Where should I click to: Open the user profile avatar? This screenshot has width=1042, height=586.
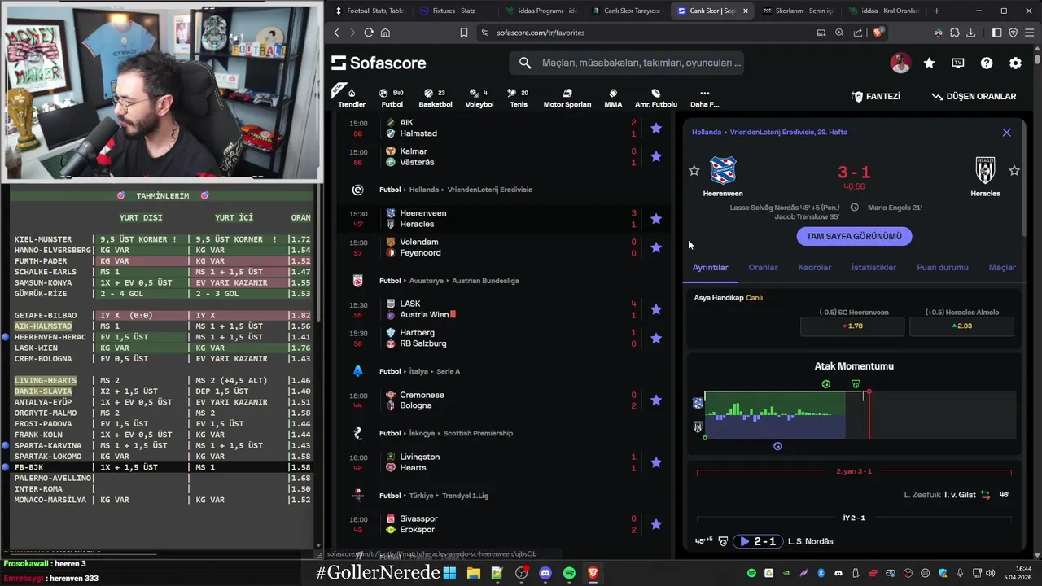tap(900, 63)
